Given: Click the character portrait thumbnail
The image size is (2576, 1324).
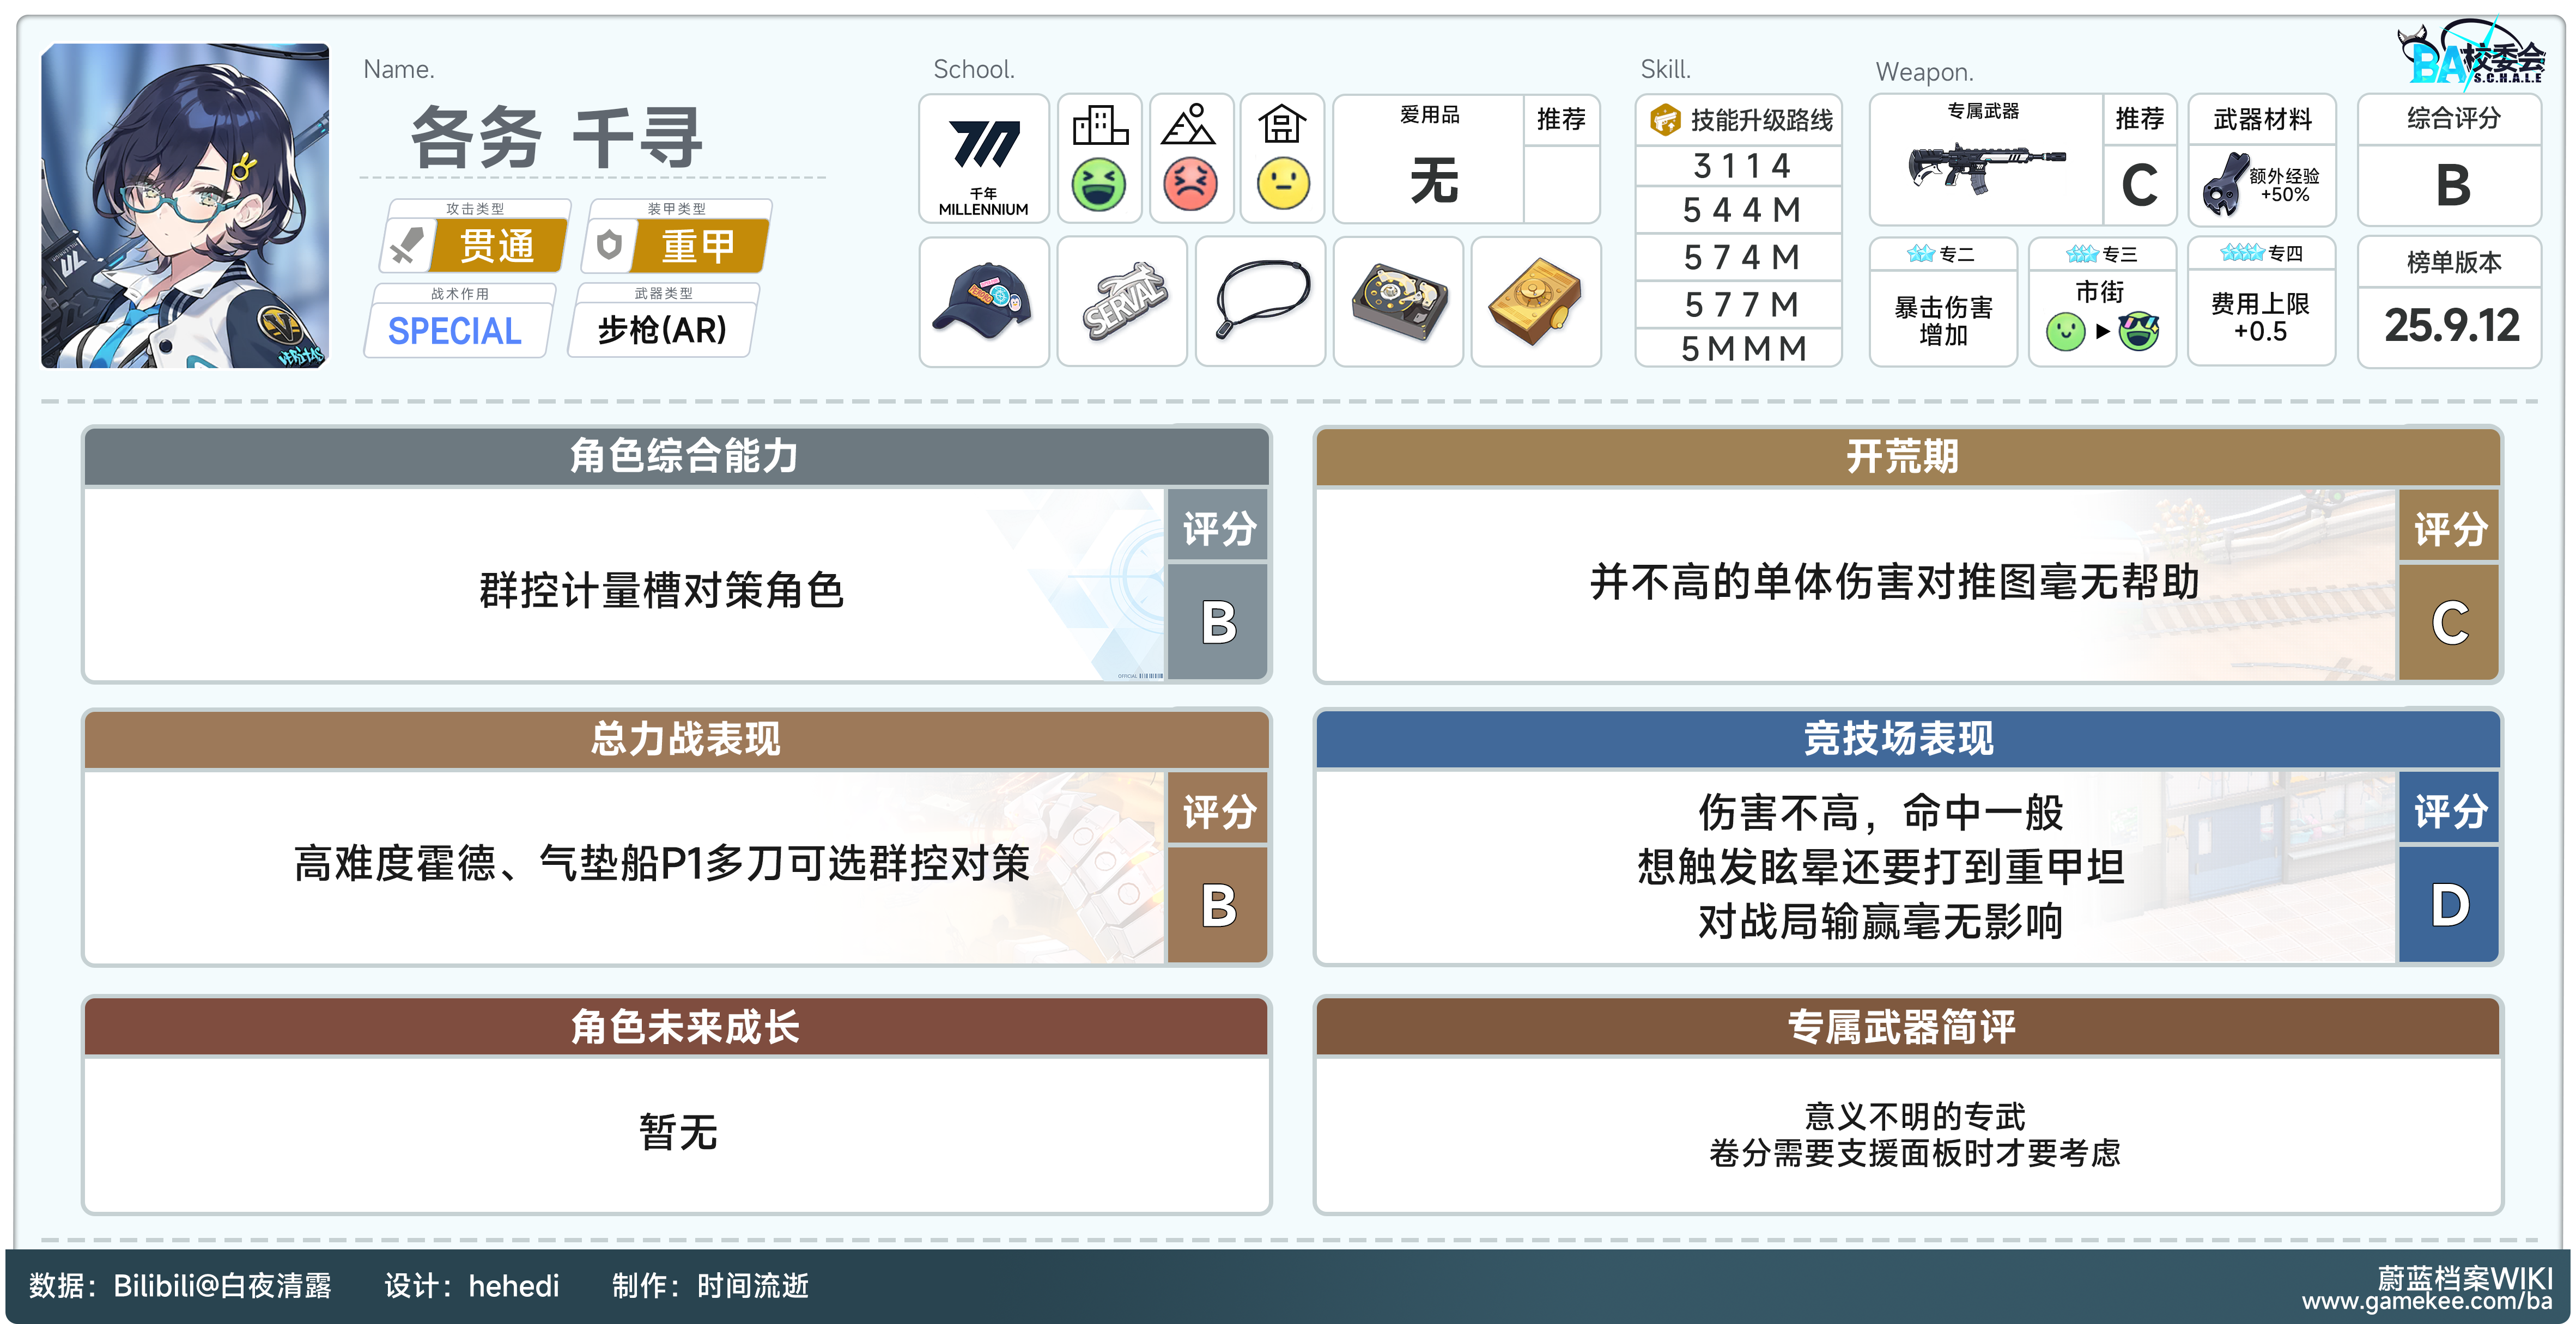Looking at the screenshot, I should (x=185, y=206).
